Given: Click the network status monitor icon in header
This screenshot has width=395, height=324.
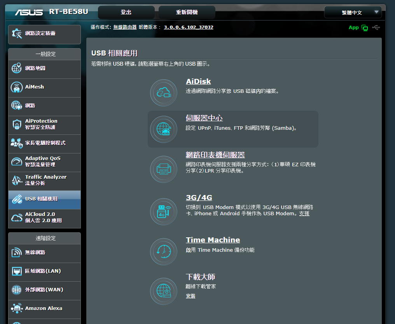Looking at the screenshot, I should tap(365, 28).
